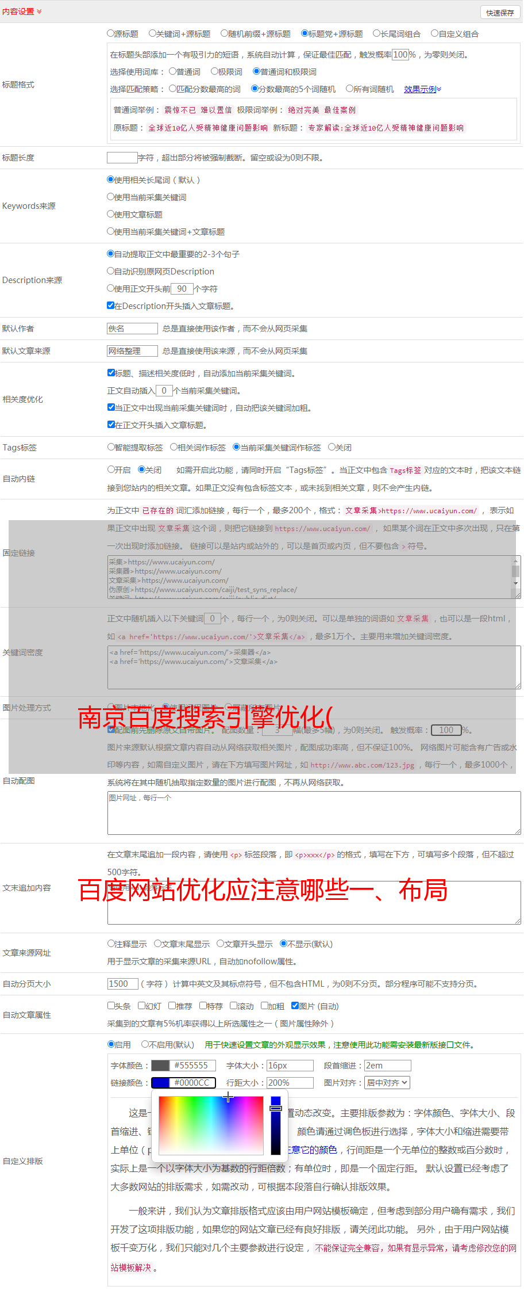Screen dimensions: 524x1294
Task: Click the 行距大小 200% field
Action: (290, 1083)
